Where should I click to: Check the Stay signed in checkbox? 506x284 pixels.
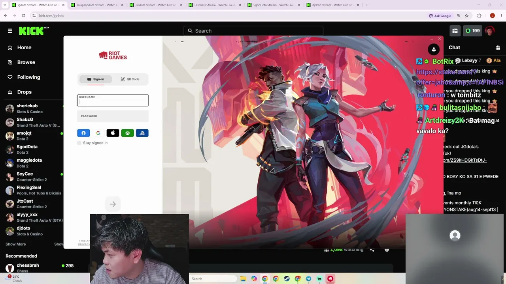[x=79, y=143]
